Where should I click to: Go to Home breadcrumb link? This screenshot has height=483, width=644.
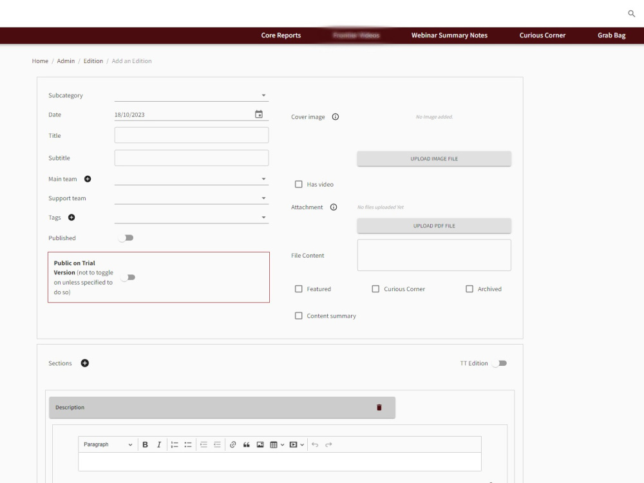coord(40,61)
